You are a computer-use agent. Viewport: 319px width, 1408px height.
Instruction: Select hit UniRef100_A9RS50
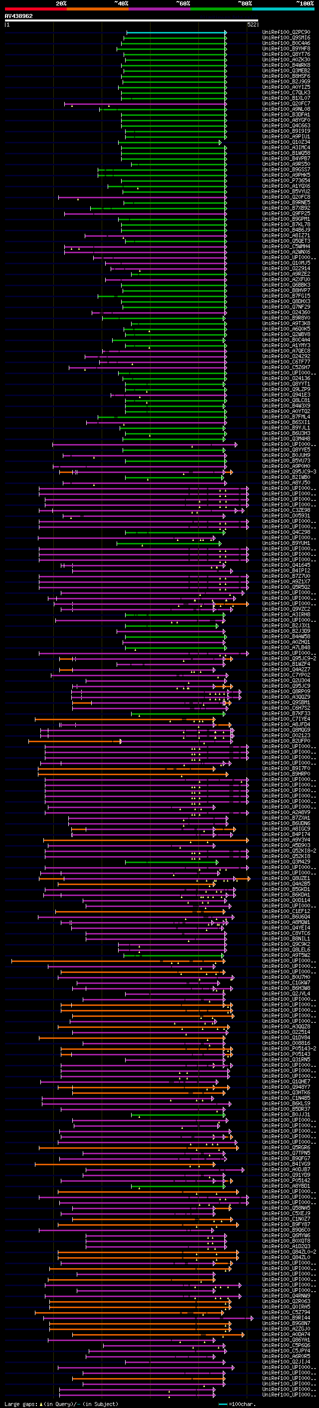point(286,164)
